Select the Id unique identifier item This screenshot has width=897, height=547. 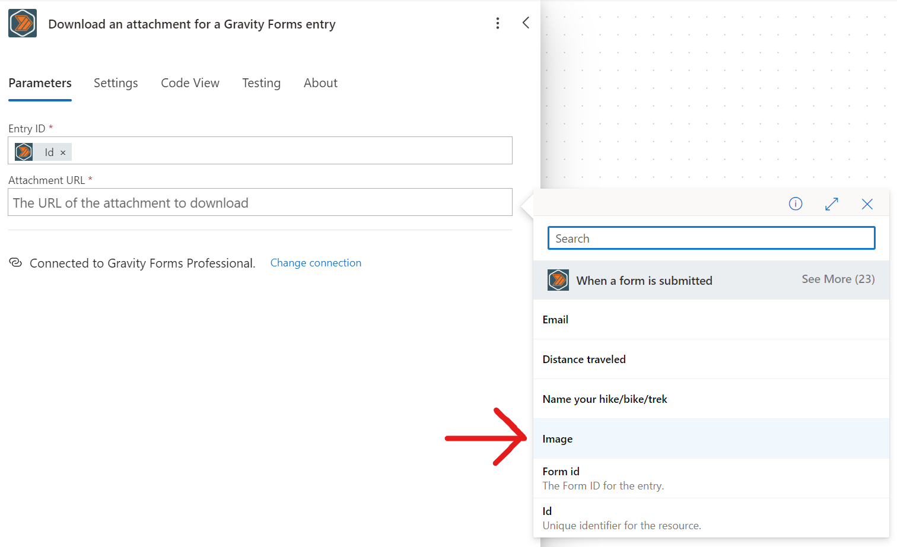711,518
